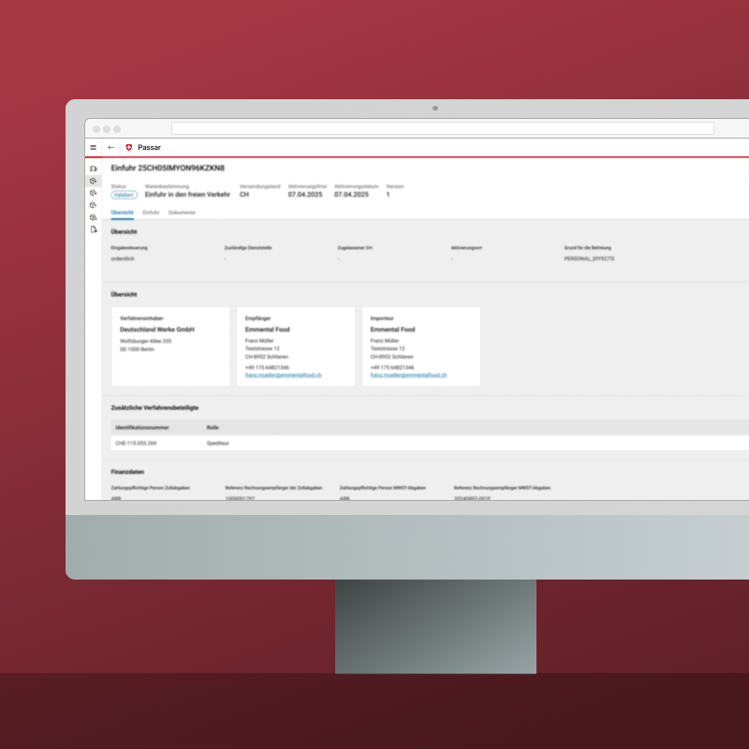Click the highlighted second sidebar icon

(x=93, y=181)
